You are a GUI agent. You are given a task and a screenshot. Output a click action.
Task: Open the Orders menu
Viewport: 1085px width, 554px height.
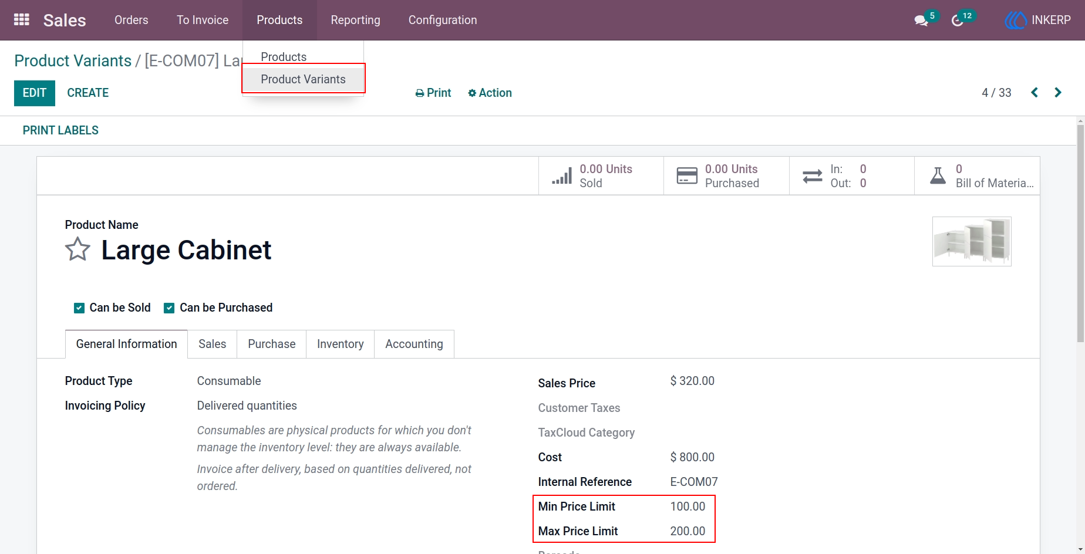(132, 20)
